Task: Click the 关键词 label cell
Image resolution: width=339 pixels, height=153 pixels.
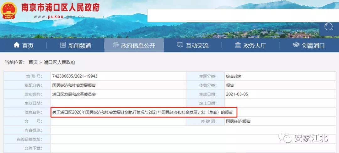Action: point(205,121)
